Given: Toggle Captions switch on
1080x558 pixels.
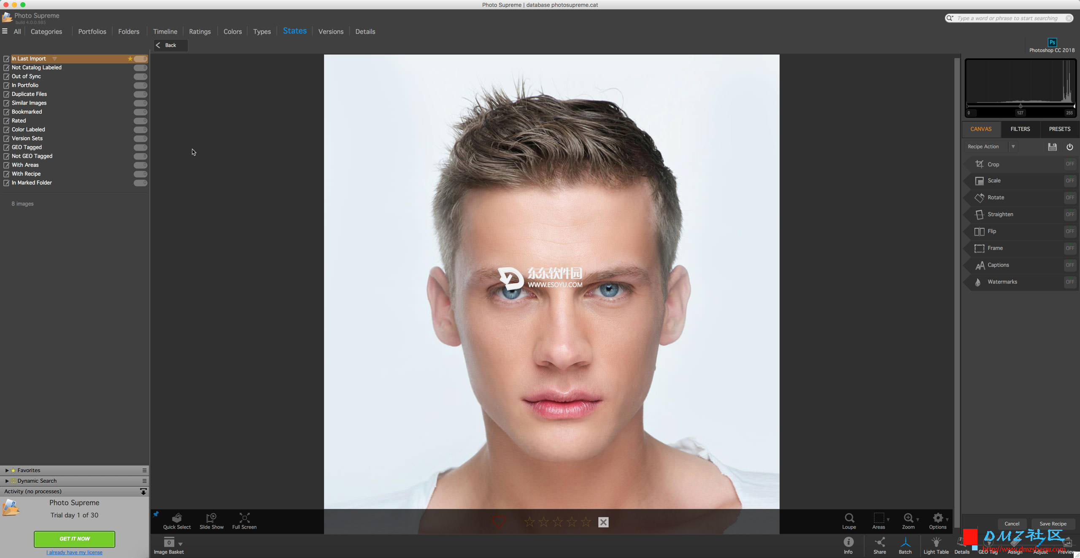Looking at the screenshot, I should tap(1070, 265).
